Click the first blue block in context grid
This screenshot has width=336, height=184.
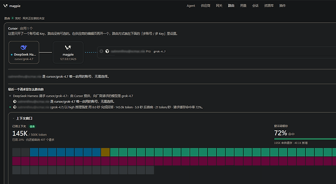pyautogui.click(x=34, y=152)
